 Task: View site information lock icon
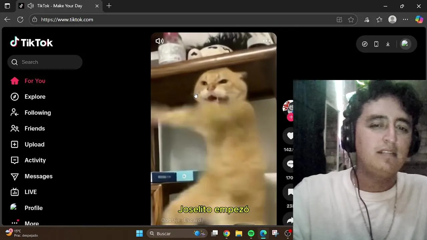(x=35, y=20)
